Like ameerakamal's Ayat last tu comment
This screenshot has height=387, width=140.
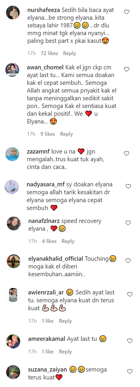point(130,341)
